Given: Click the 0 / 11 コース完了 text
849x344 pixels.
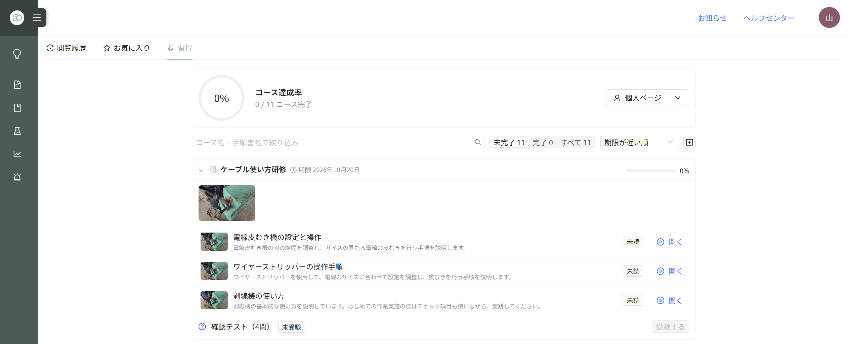Looking at the screenshot, I should [284, 104].
